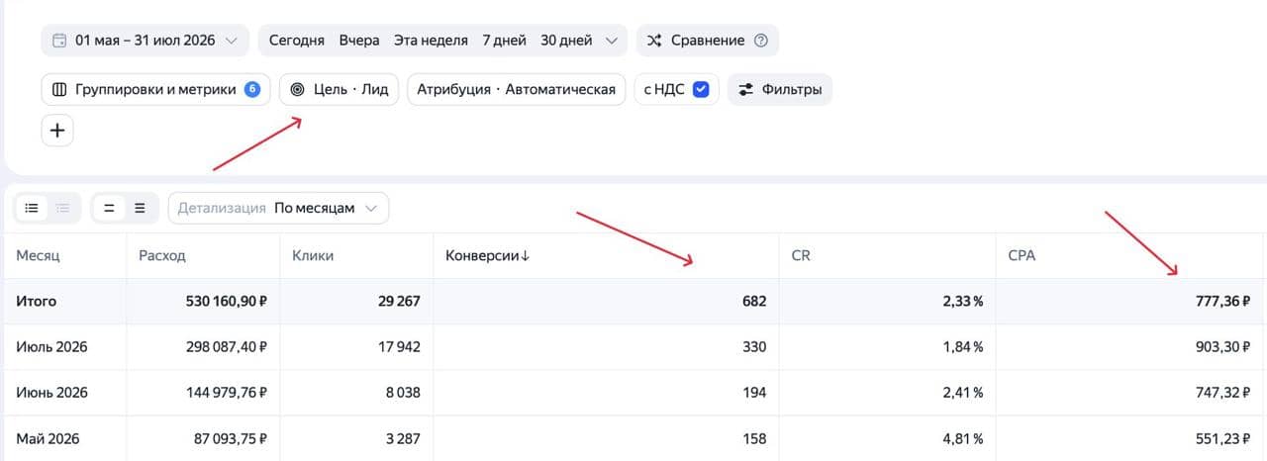1267x461 pixels.
Task: Click the shuffle icon on Сравнение
Action: click(654, 41)
